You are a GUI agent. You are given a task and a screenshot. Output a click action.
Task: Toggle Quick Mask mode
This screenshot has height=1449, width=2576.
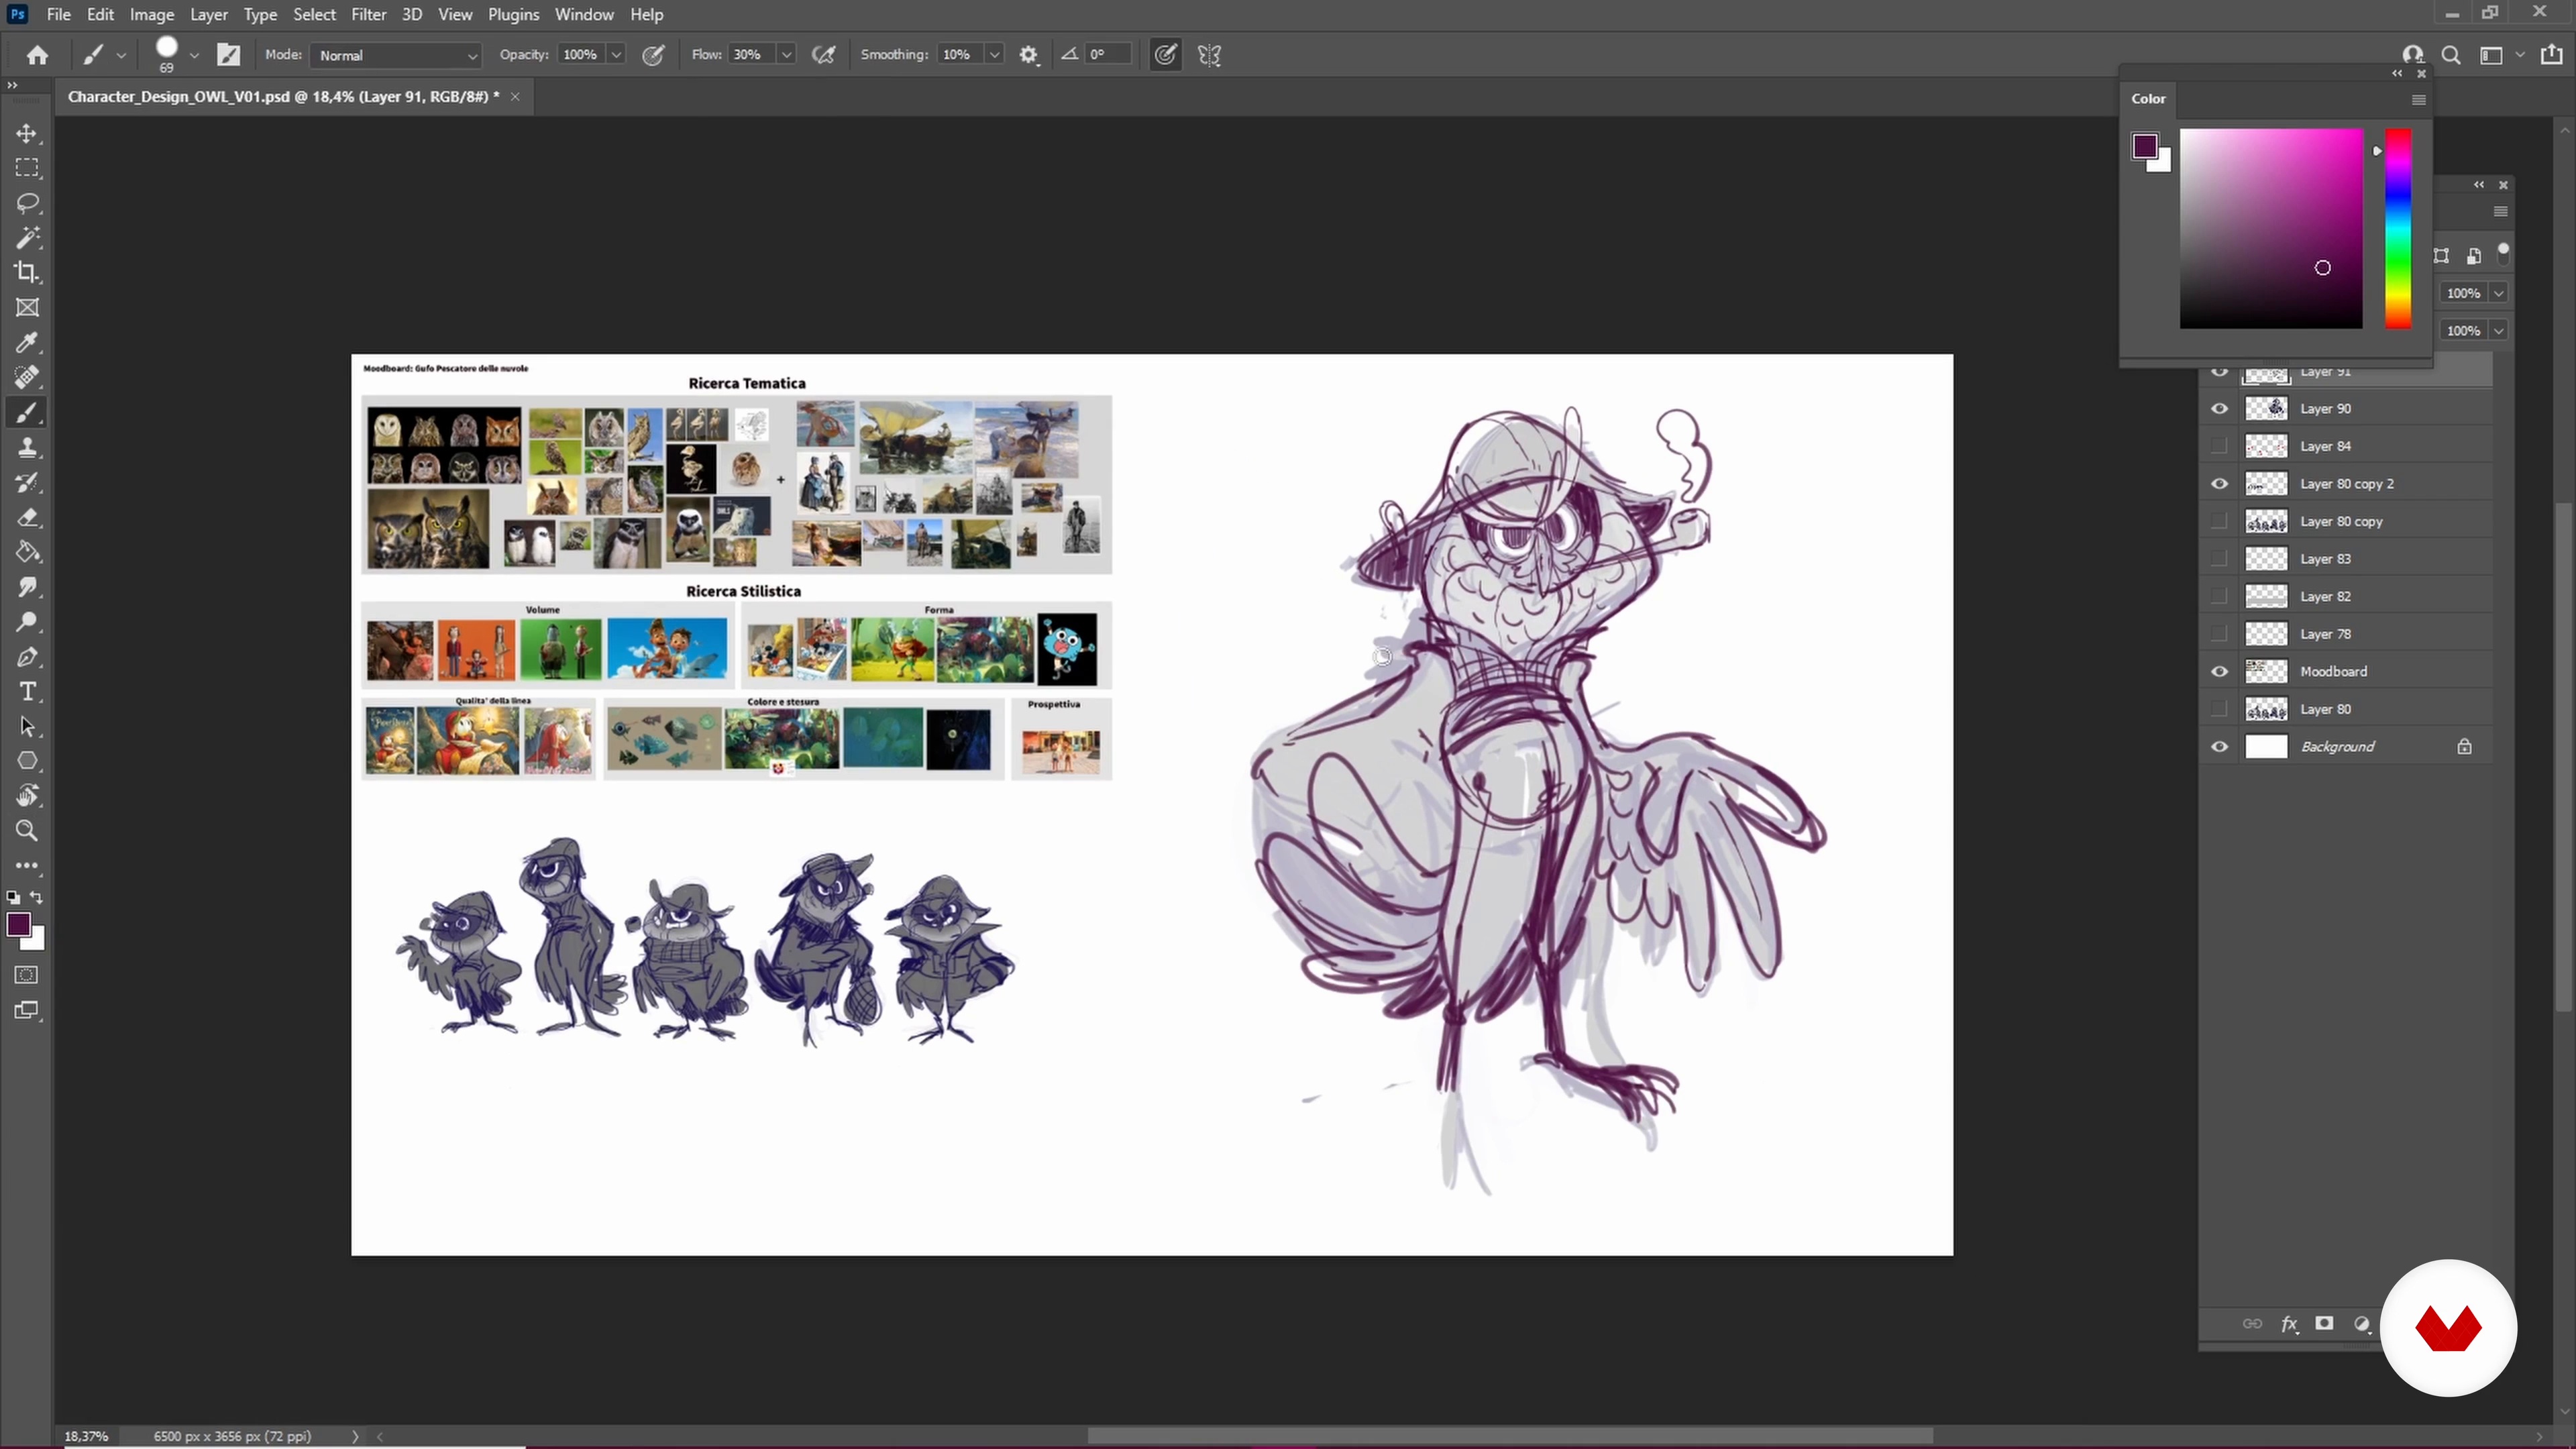click(x=27, y=975)
